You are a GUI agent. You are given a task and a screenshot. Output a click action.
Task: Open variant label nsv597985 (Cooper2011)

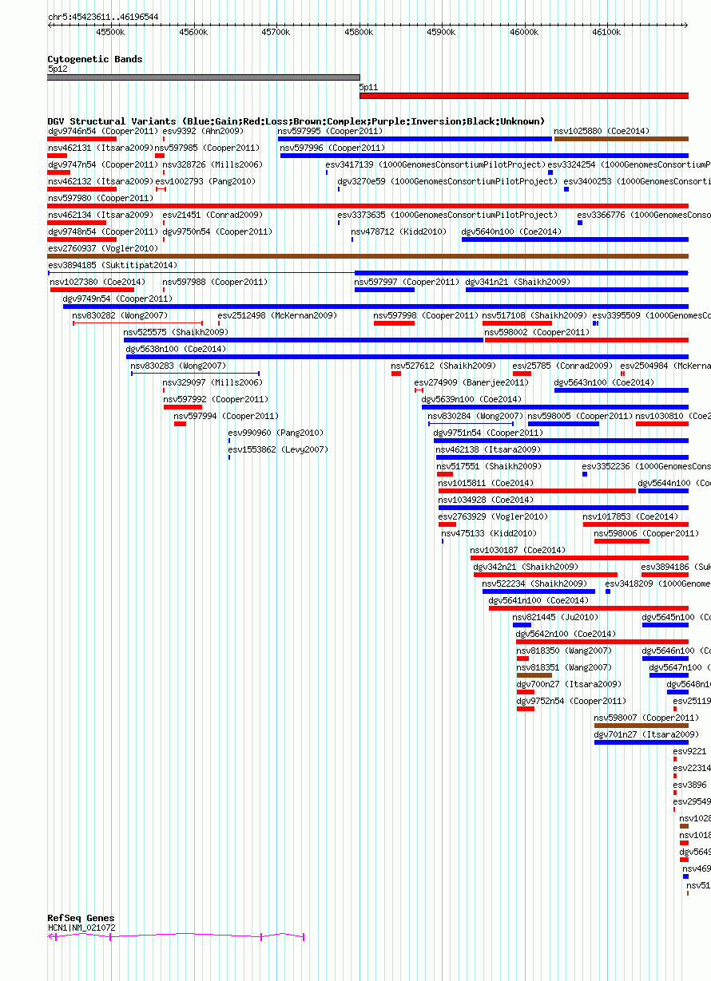click(207, 148)
